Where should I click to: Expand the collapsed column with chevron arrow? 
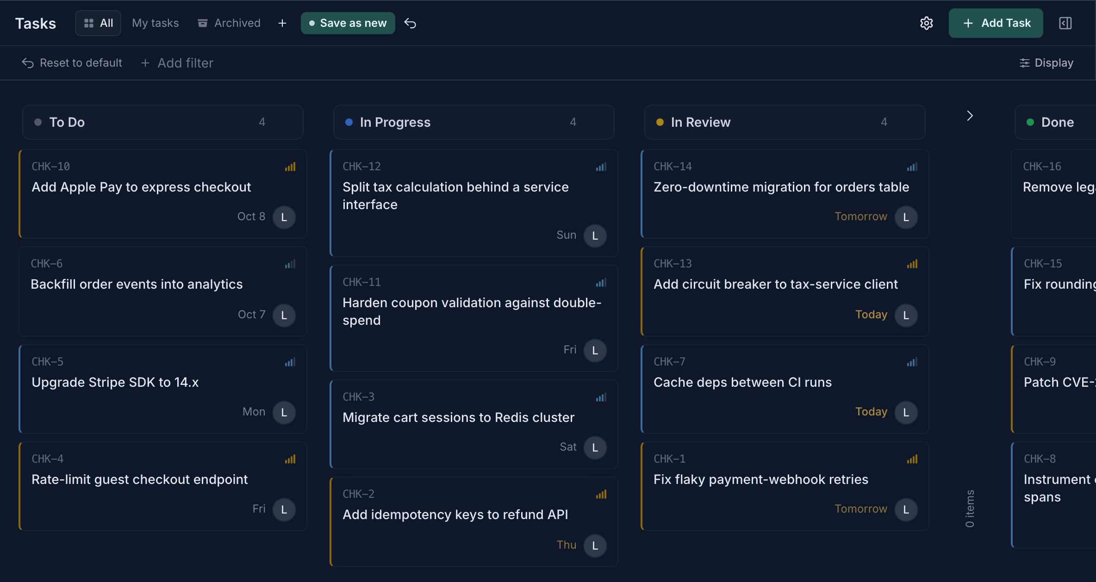[x=970, y=116]
